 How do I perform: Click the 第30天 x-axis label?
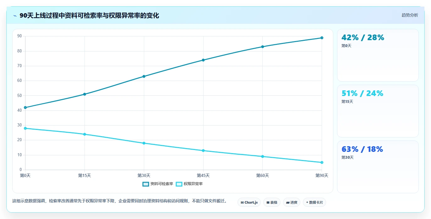coord(144,175)
